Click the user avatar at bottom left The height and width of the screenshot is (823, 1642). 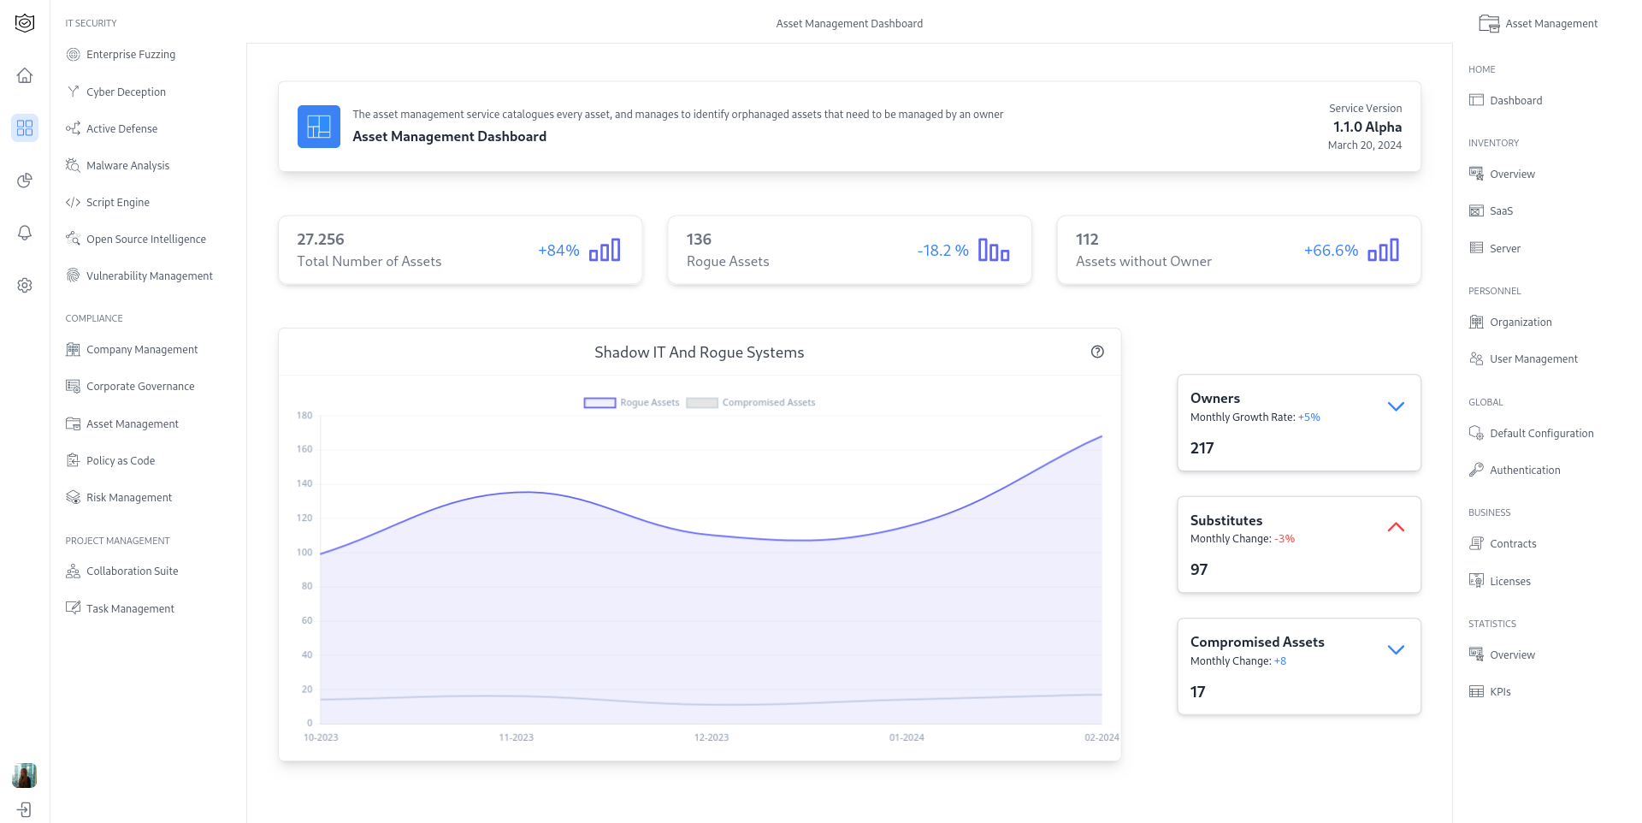[25, 775]
